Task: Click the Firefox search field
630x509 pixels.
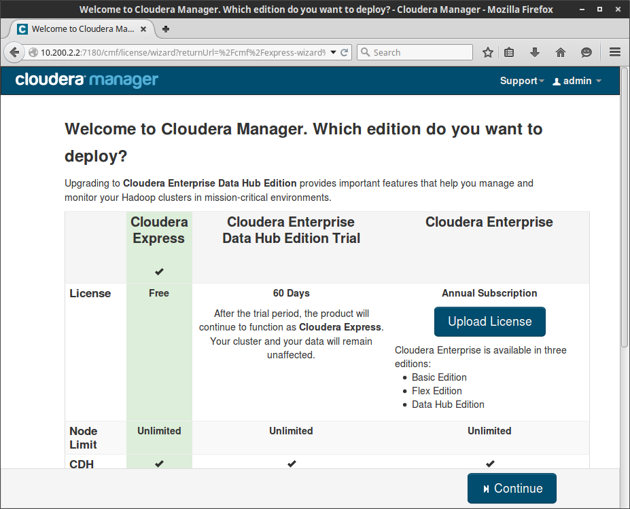Action: (x=415, y=52)
